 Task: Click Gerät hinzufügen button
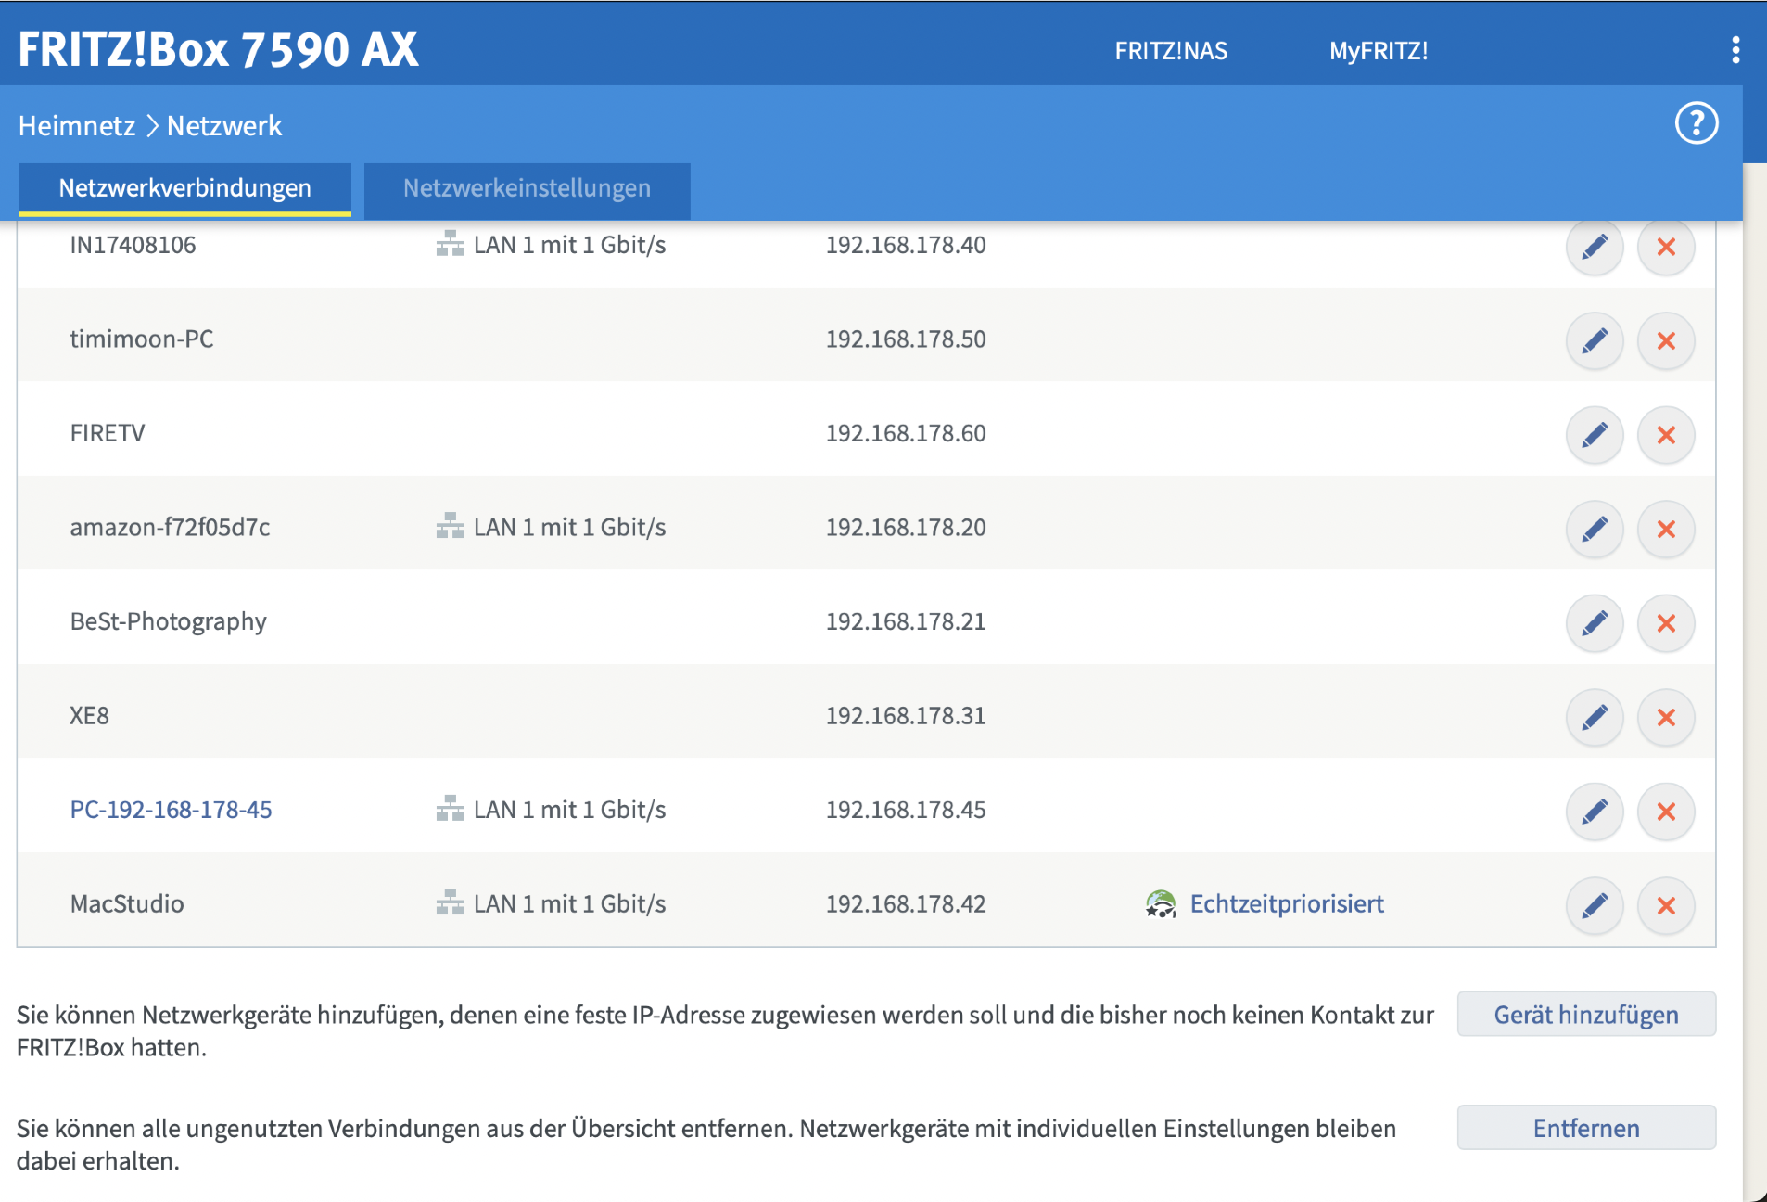1586,1015
